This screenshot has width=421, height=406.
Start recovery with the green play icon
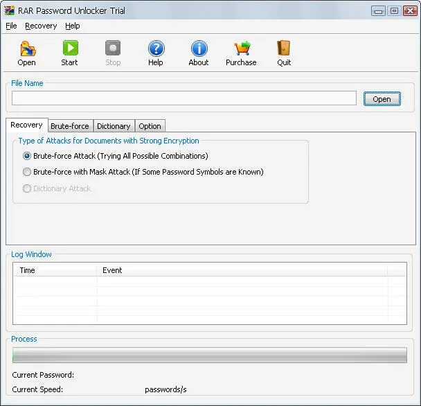pyautogui.click(x=71, y=48)
